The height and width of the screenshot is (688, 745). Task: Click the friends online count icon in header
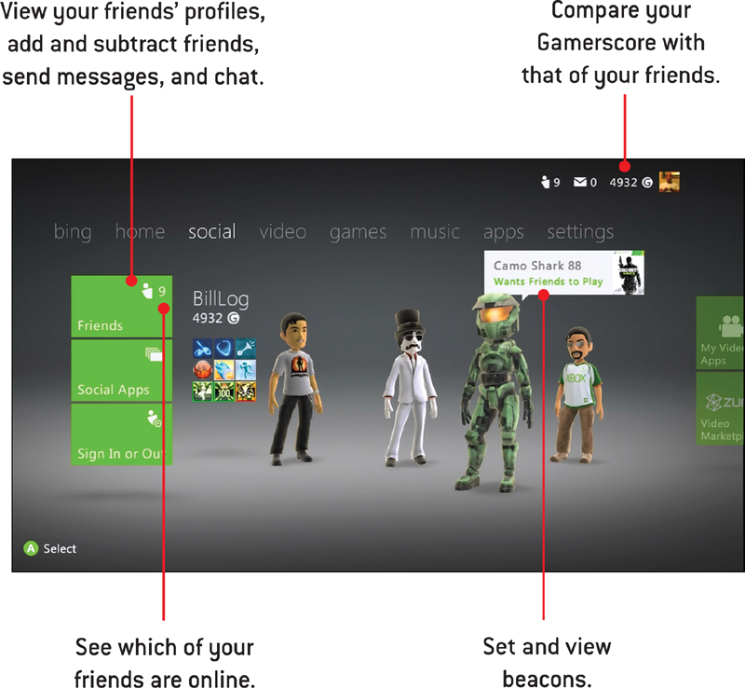[x=550, y=182]
